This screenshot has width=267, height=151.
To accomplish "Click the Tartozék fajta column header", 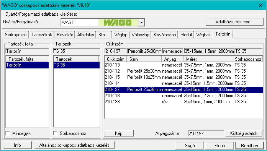I will pos(27,59).
